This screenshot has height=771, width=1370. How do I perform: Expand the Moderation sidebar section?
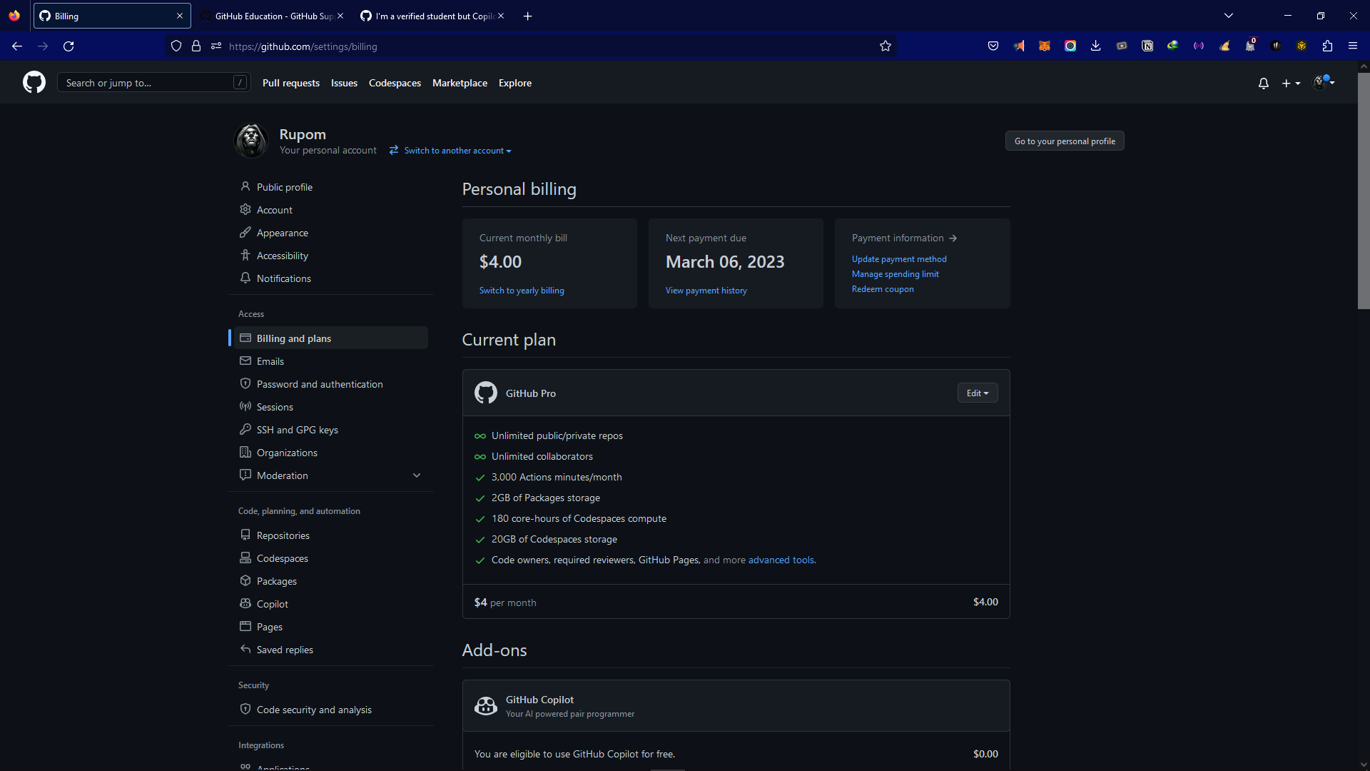(417, 475)
